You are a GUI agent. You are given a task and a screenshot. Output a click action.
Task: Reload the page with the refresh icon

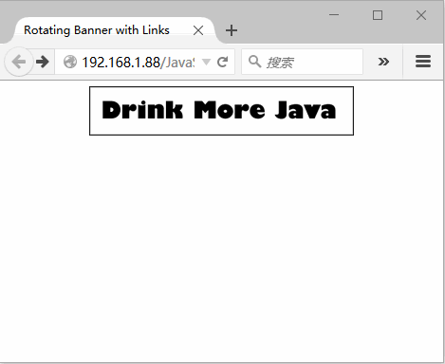click(223, 62)
